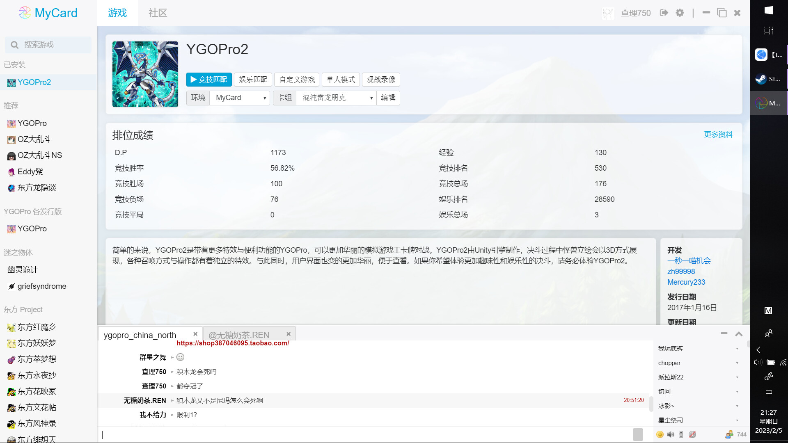Open the 环境 MyCard dropdown

coord(240,98)
